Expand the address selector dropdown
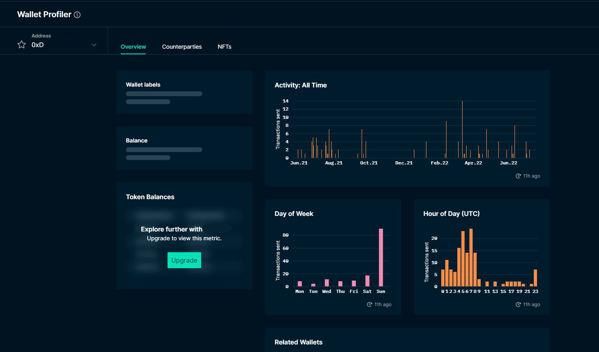This screenshot has height=352, width=599. click(94, 45)
